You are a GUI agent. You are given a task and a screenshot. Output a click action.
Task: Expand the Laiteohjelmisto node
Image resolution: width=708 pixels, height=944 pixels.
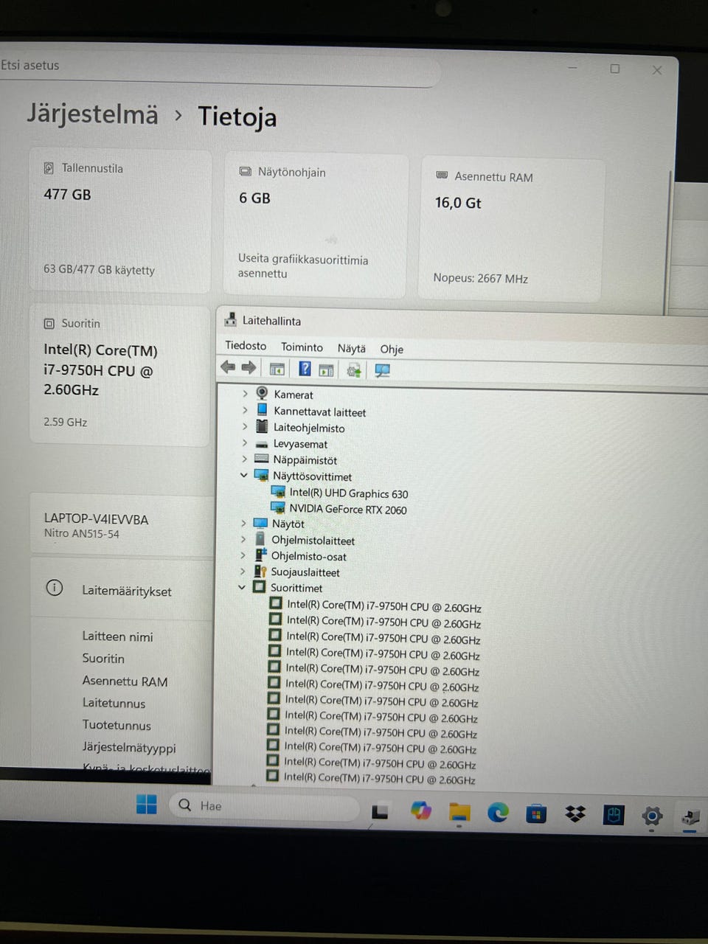tap(245, 426)
